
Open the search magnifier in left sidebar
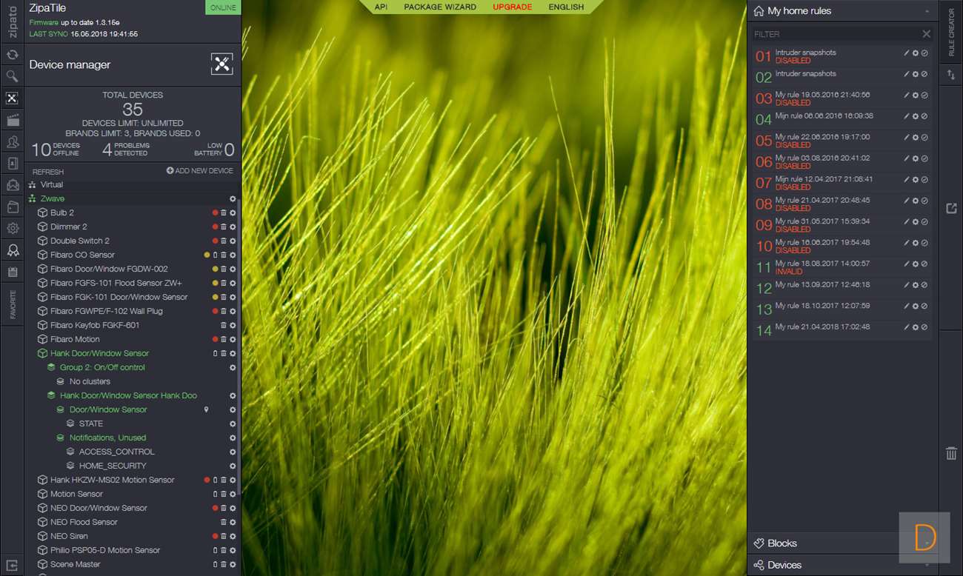[x=12, y=76]
